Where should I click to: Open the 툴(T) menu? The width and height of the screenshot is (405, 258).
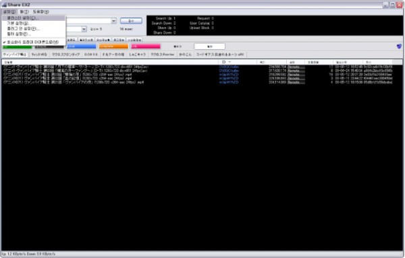24,11
